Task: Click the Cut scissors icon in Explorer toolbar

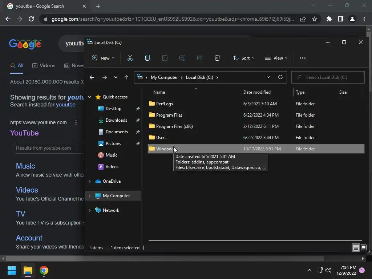Action: point(130,58)
